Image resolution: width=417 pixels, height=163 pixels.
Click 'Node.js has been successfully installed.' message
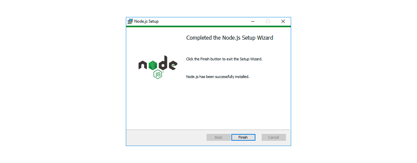point(218,77)
